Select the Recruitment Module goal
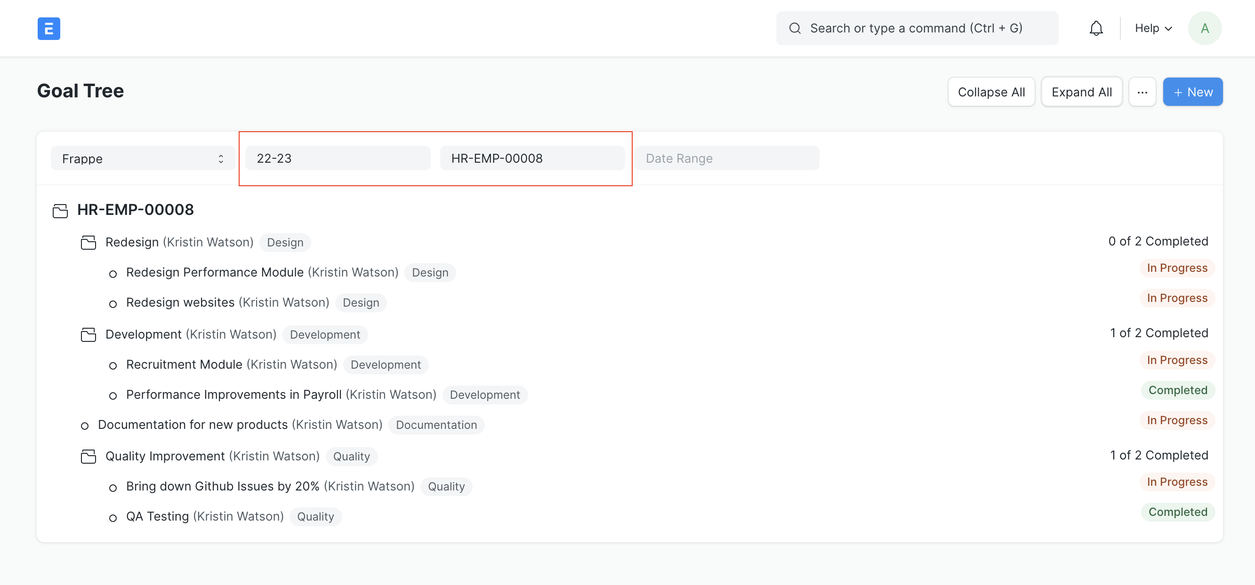The height and width of the screenshot is (585, 1255). tap(184, 364)
